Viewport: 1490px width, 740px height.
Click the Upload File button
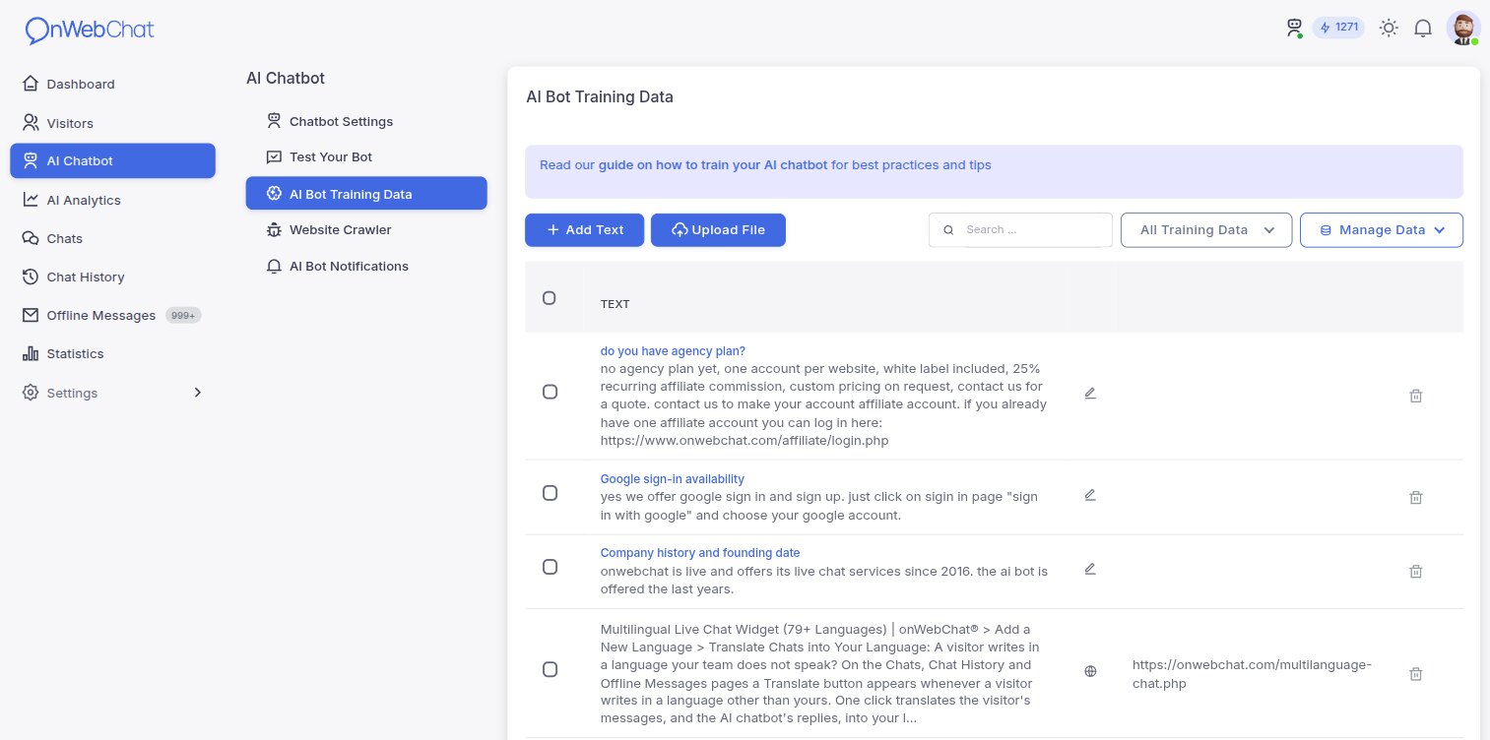[718, 229]
